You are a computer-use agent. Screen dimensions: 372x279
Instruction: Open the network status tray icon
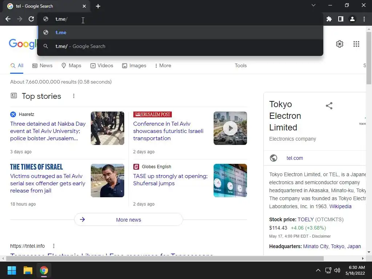tap(328, 270)
